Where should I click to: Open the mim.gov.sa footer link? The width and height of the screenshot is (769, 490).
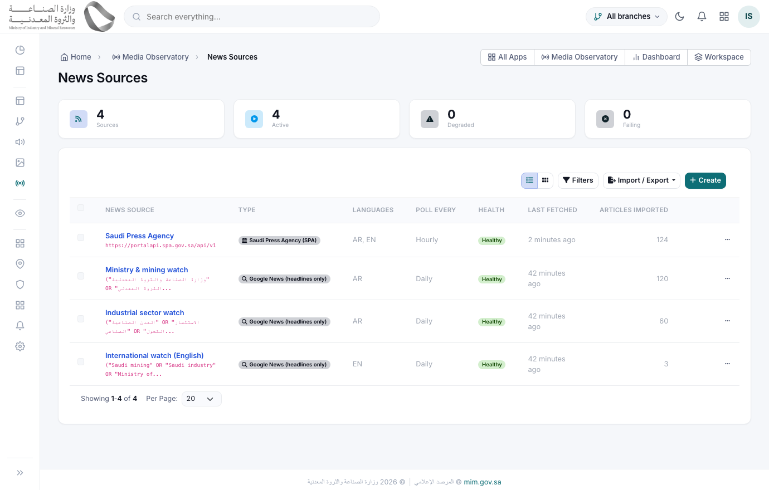483,482
